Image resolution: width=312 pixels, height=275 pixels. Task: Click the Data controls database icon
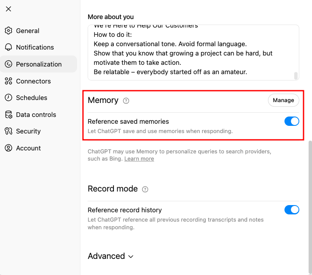(x=8, y=114)
